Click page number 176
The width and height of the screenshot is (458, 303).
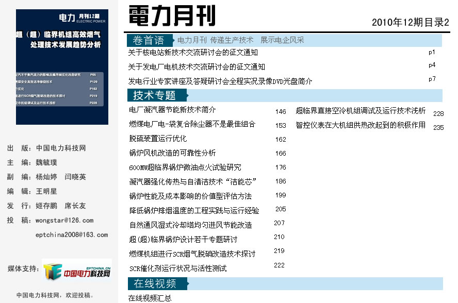point(281,167)
